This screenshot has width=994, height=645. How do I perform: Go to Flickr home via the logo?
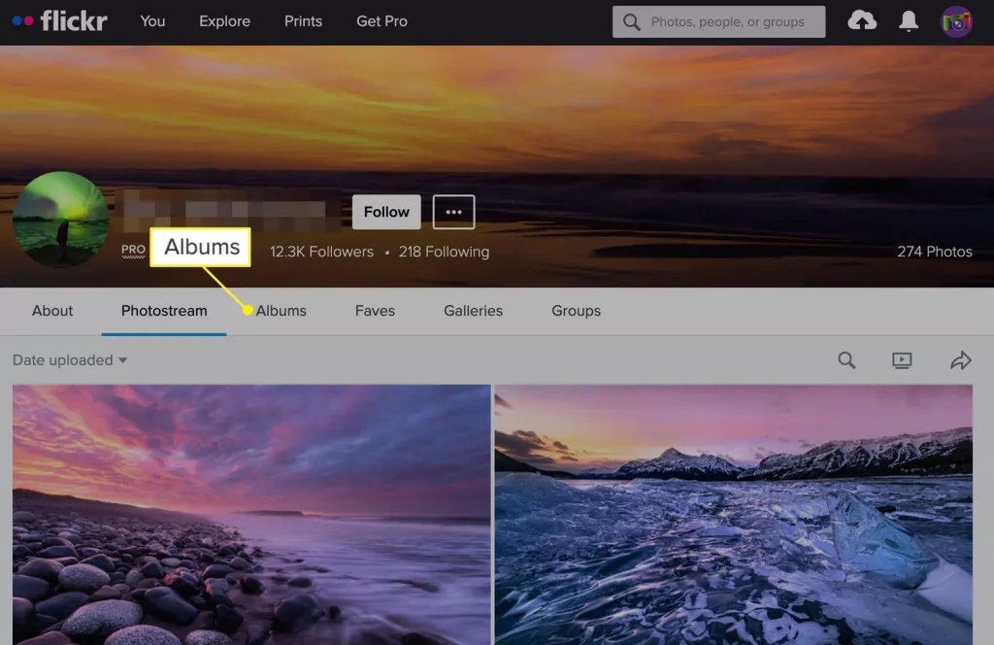[60, 20]
